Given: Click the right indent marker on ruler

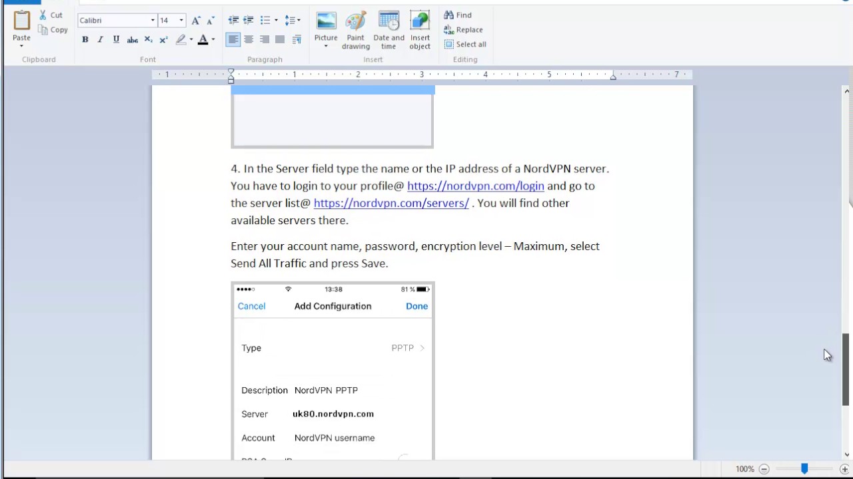Looking at the screenshot, I should pos(613,77).
